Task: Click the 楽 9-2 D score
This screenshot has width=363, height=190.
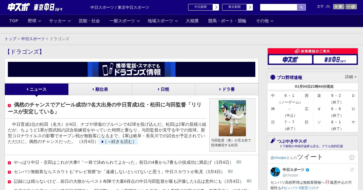Action: point(336,96)
